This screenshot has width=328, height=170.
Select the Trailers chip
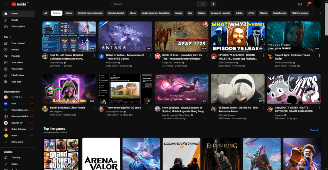point(202,13)
